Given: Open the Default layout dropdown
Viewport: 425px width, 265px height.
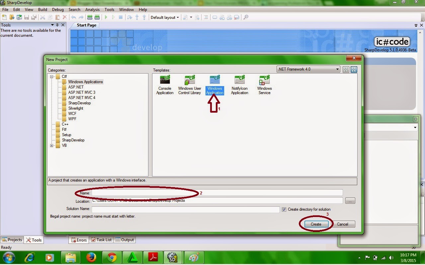Looking at the screenshot, I should 165,17.
